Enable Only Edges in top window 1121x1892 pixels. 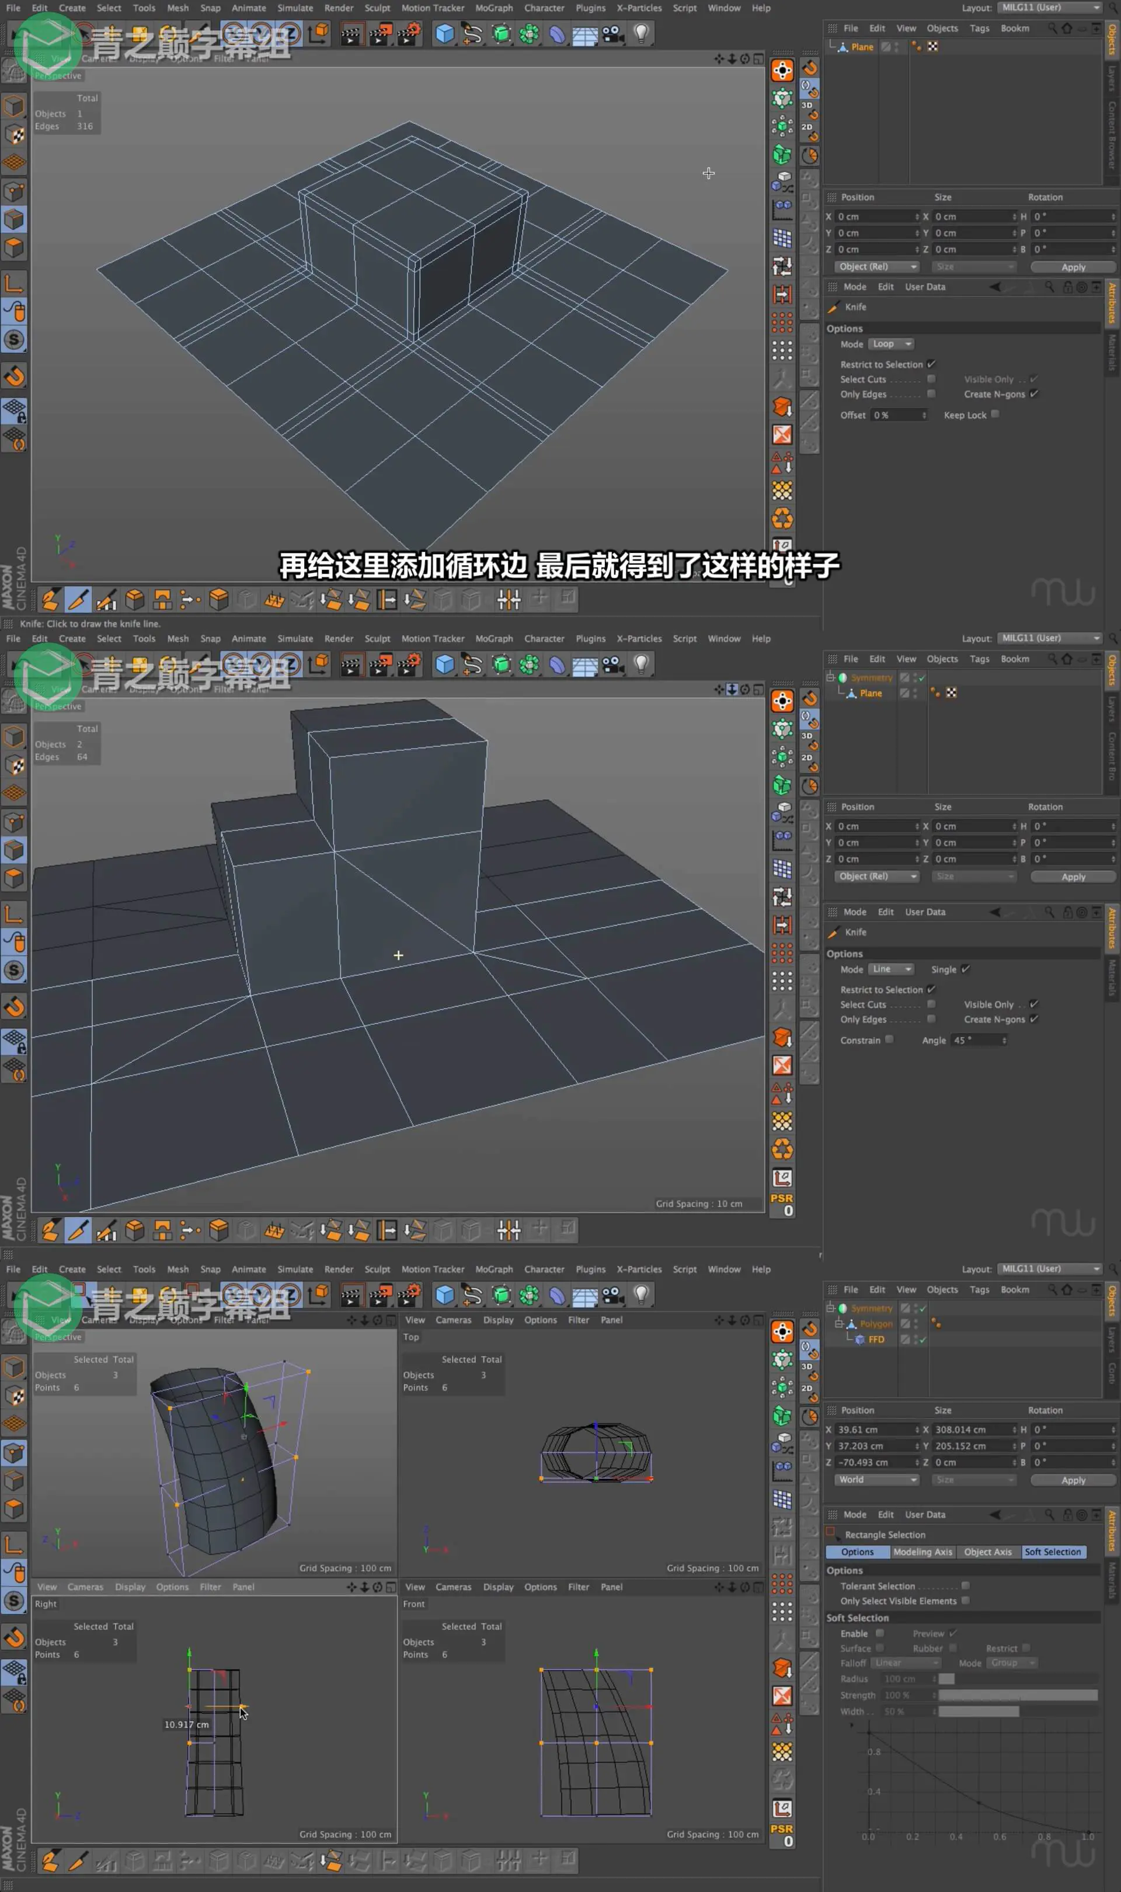(x=931, y=394)
